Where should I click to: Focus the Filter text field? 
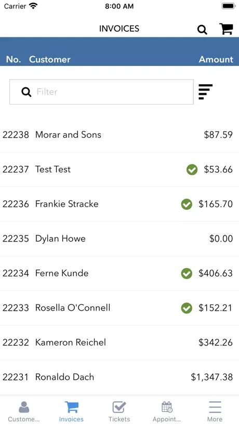pyautogui.click(x=102, y=92)
